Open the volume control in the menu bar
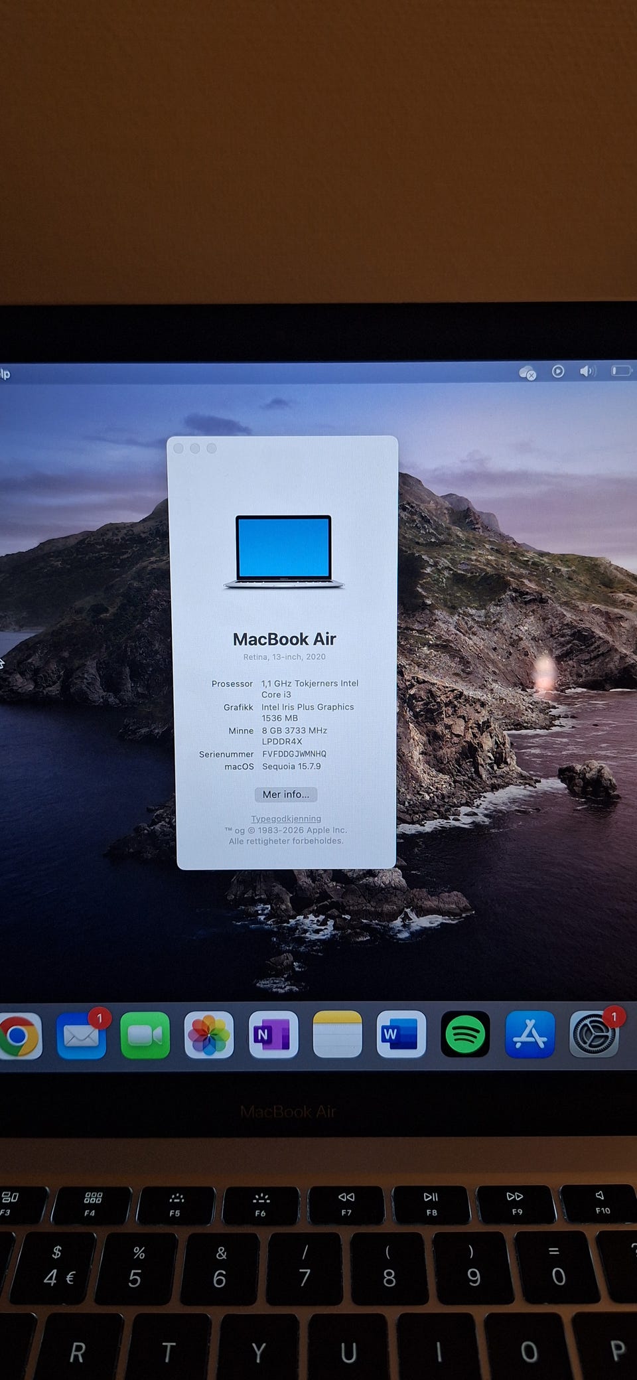The height and width of the screenshot is (1380, 637). 588,371
